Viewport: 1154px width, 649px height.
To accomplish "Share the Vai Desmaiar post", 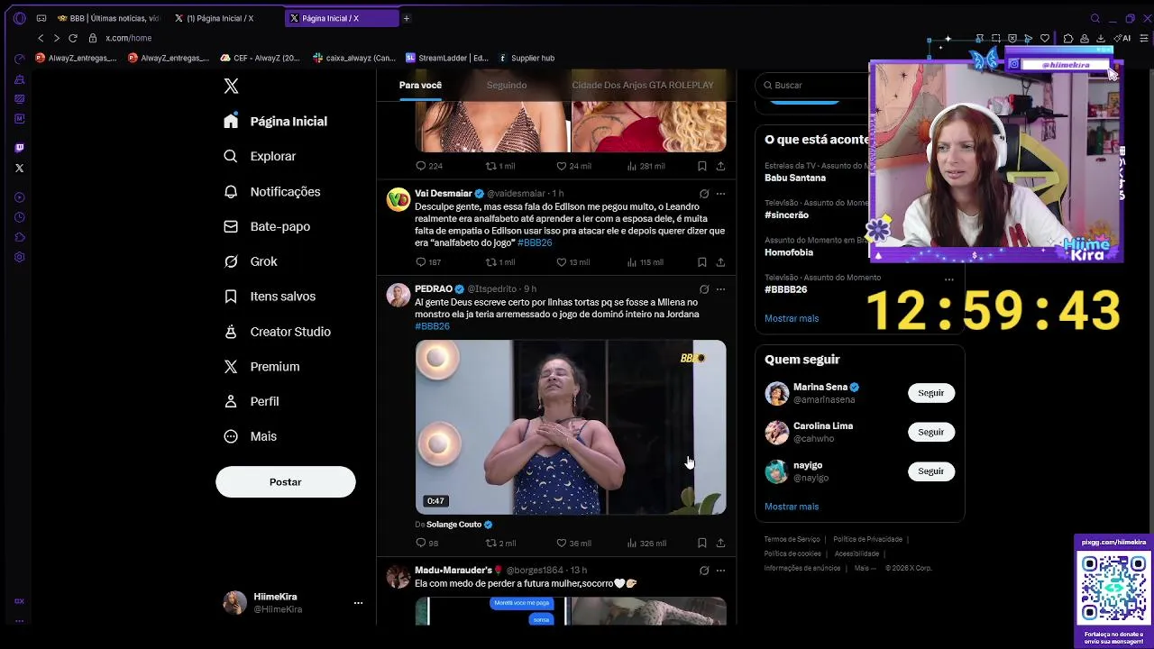I will click(720, 262).
